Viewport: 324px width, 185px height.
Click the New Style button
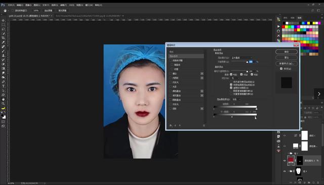tap(287, 64)
